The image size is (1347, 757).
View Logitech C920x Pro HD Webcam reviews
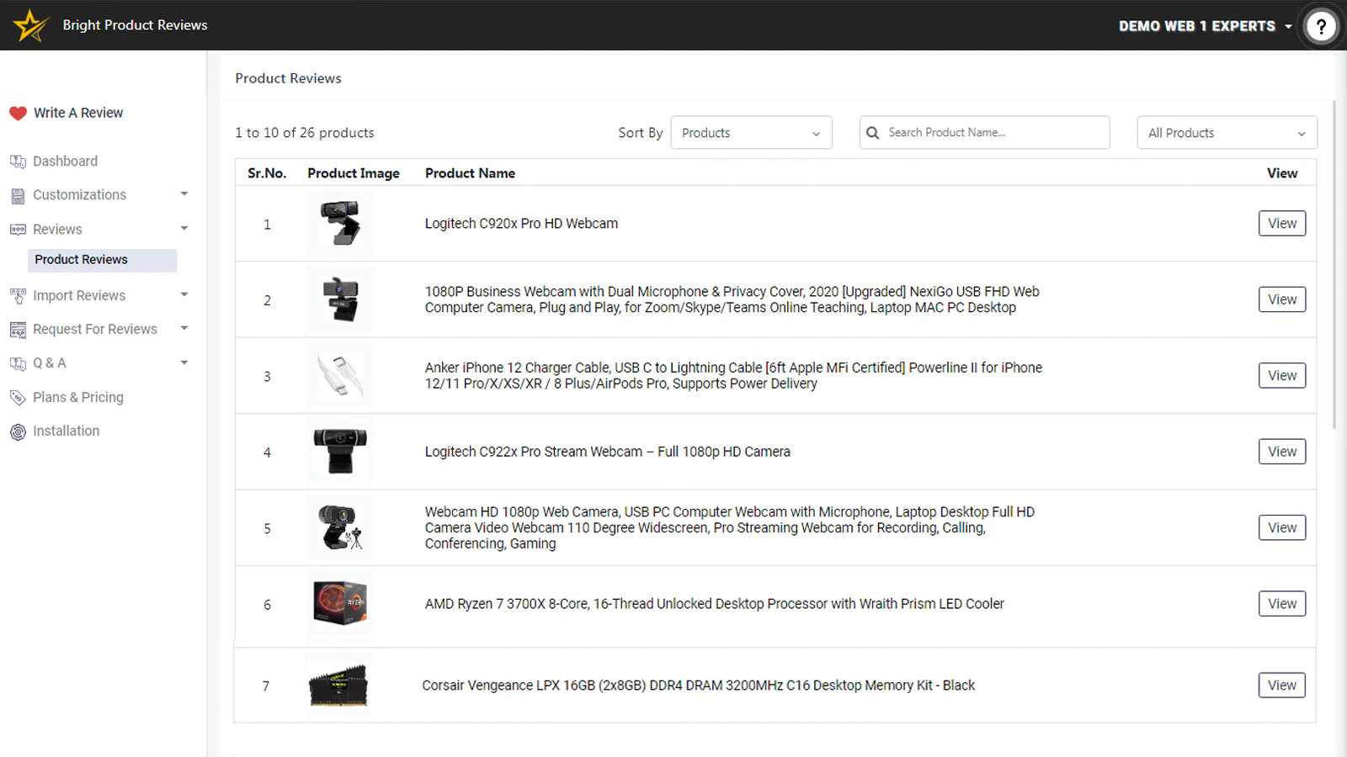pos(1282,224)
